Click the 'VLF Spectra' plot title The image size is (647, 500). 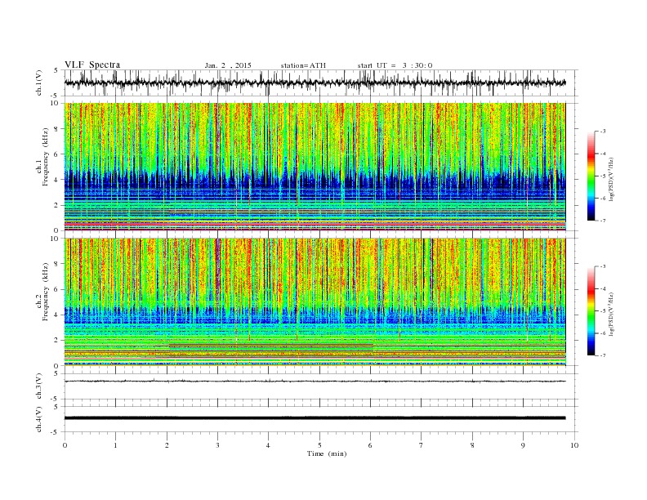pyautogui.click(x=92, y=65)
